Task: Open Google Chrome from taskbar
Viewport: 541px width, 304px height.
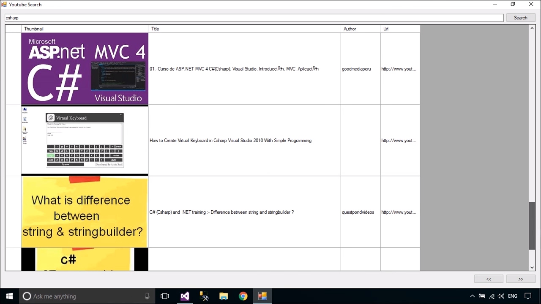Action: pos(243,296)
